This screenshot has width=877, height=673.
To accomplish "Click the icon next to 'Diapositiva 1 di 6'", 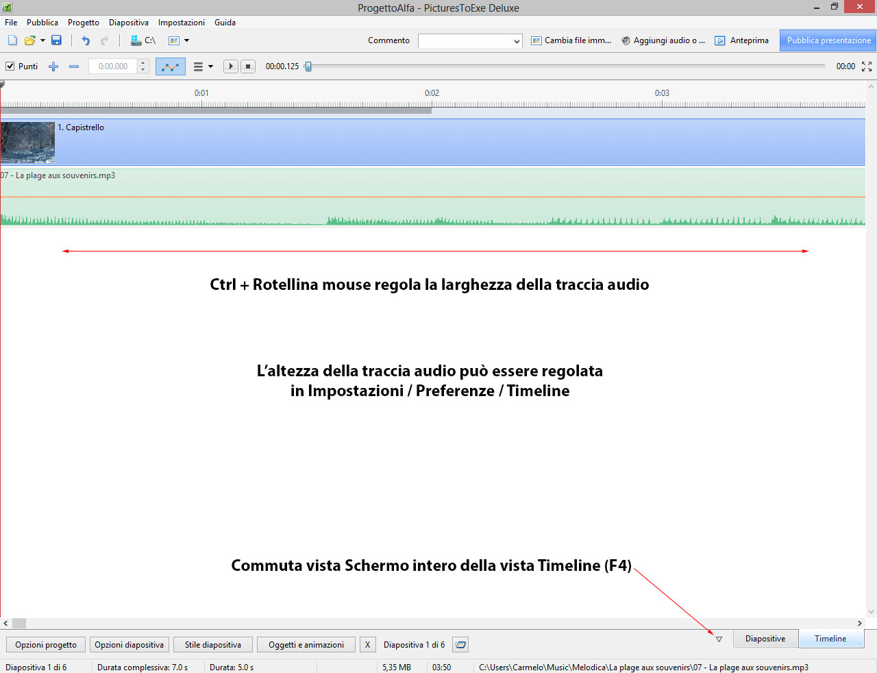I will [461, 645].
